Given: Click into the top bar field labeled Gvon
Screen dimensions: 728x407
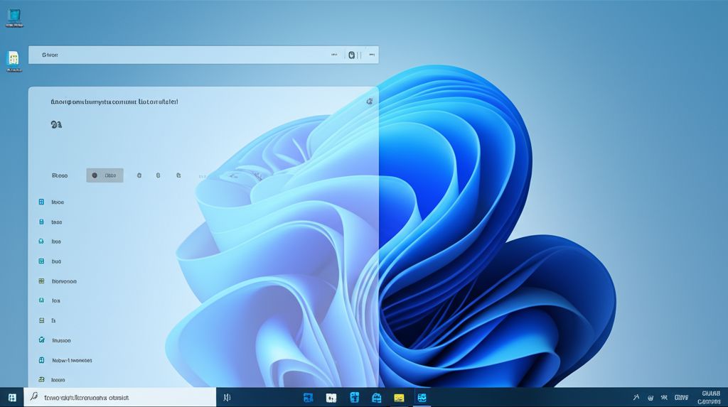Looking at the screenshot, I should [203, 55].
